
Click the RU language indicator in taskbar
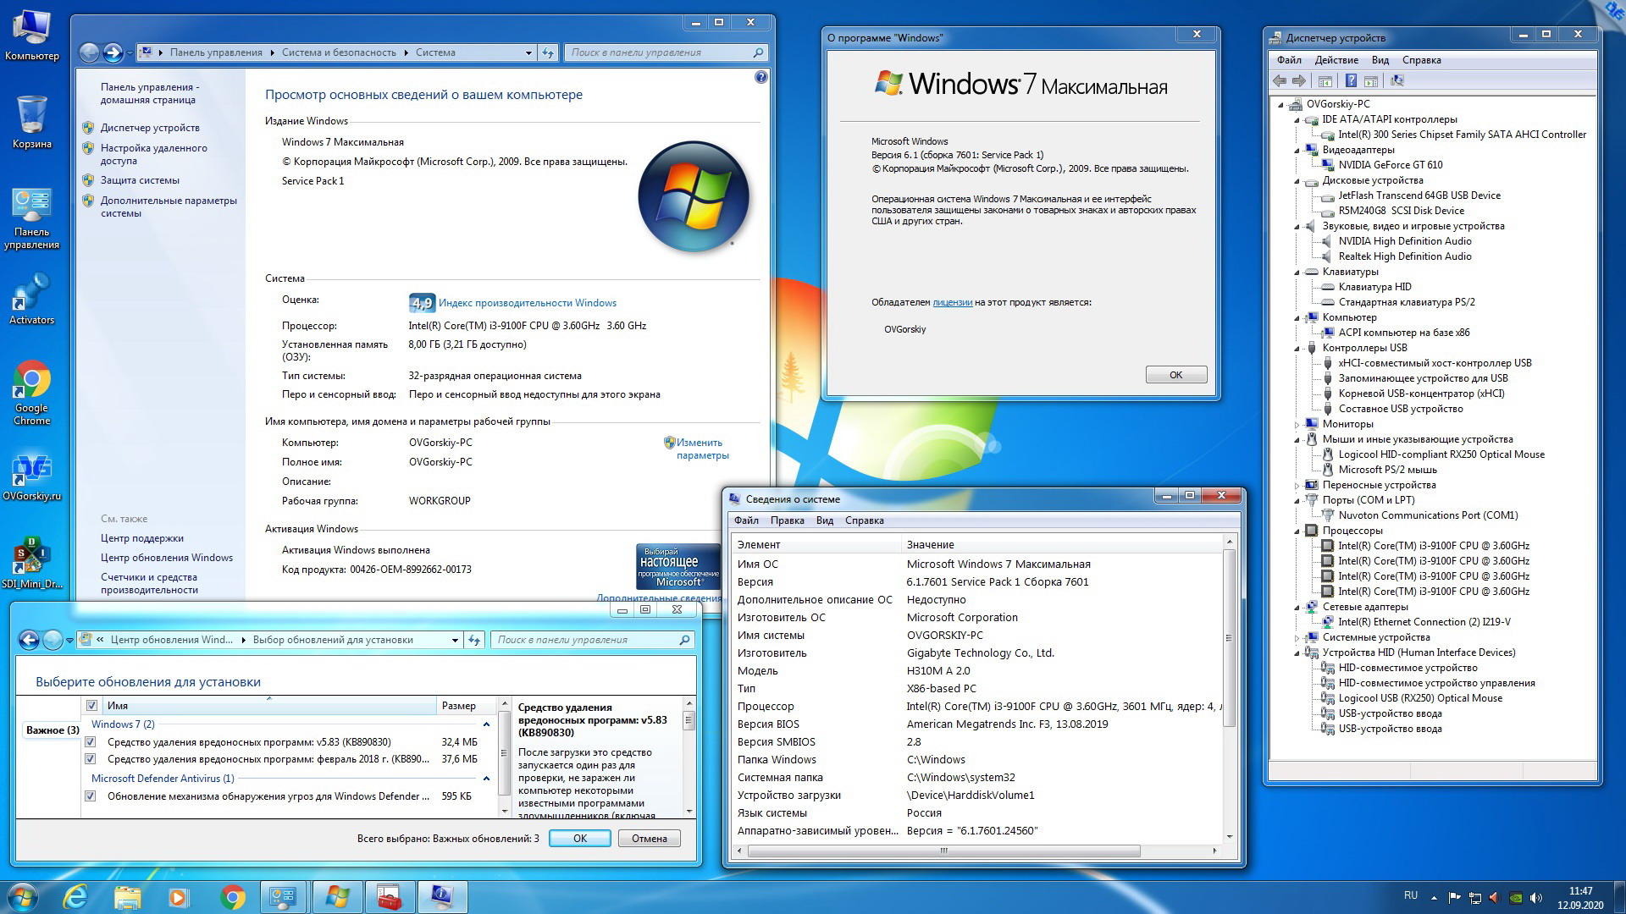1411,895
